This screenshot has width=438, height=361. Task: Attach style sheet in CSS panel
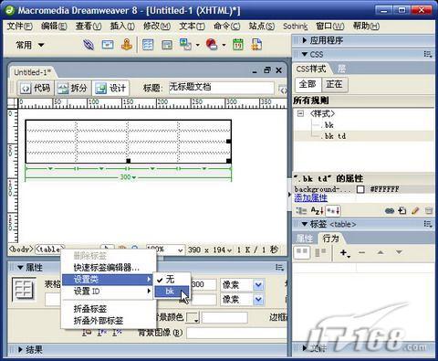(390, 210)
